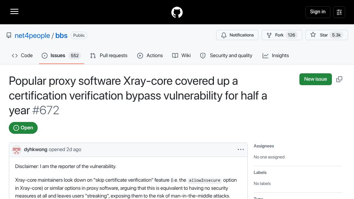Switch to the Code tab
Image resolution: width=354 pixels, height=199 pixels.
(x=22, y=56)
